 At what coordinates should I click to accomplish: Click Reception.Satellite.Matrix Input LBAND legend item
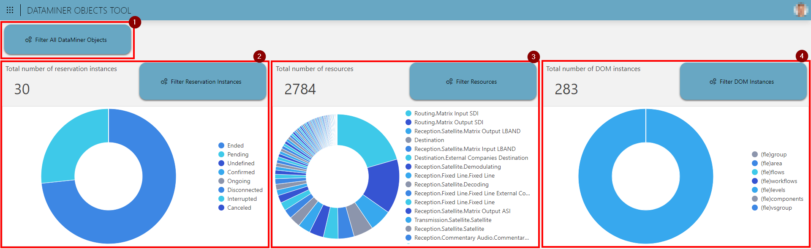pyautogui.click(x=460, y=149)
